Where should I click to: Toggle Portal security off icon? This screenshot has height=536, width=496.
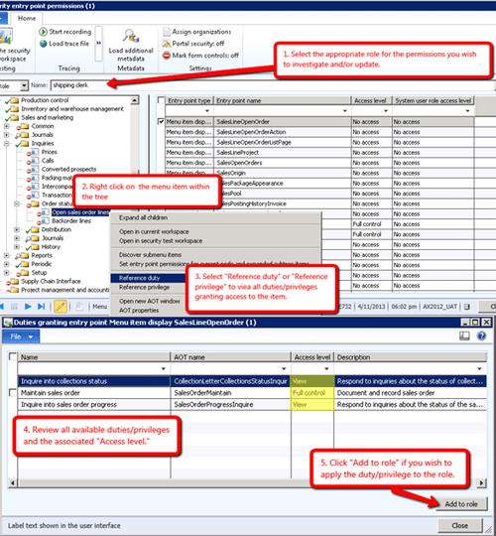[x=167, y=44]
